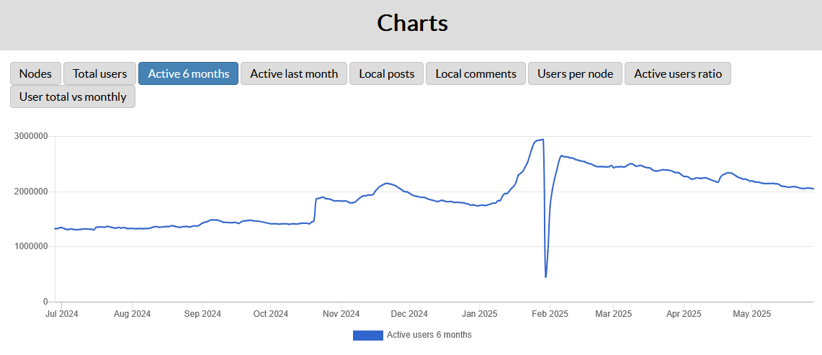Switch to Users per node chart
822x355 pixels.
(575, 73)
